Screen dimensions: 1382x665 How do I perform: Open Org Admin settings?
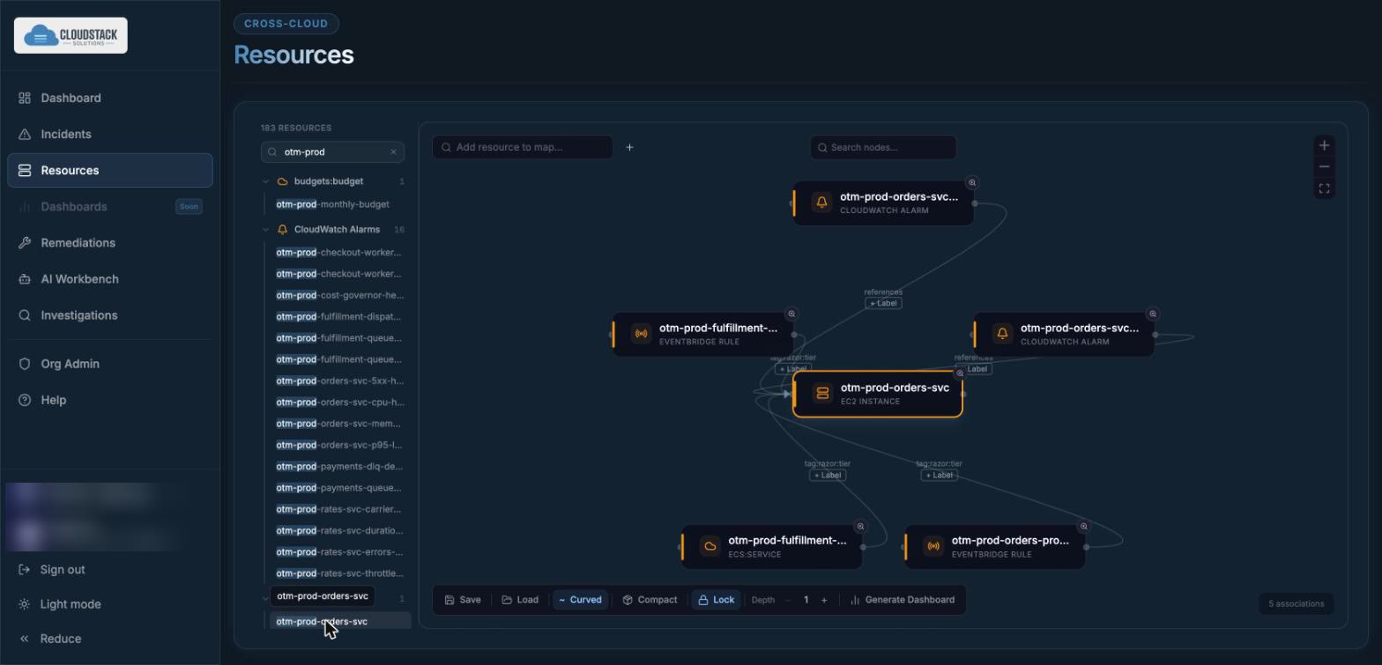pyautogui.click(x=110, y=364)
